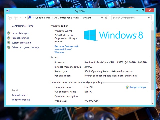Open System protection

pyautogui.click(x=21, y=43)
